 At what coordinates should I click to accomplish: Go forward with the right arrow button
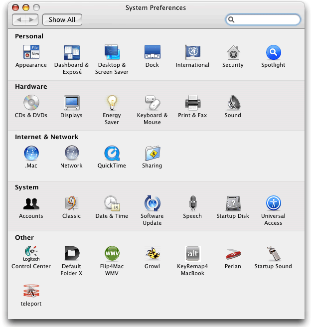[32, 19]
